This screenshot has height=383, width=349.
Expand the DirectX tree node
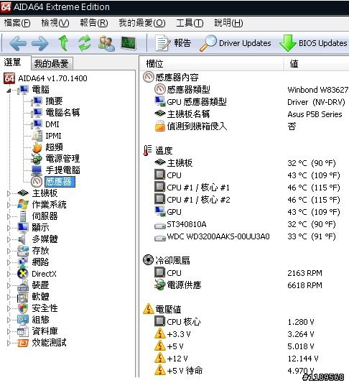point(9,274)
